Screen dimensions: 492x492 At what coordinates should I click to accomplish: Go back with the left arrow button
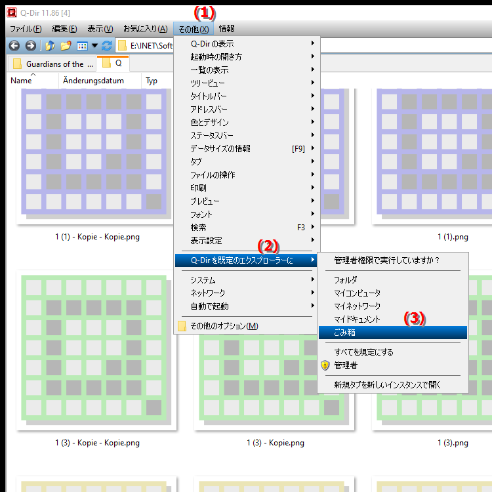(14, 46)
